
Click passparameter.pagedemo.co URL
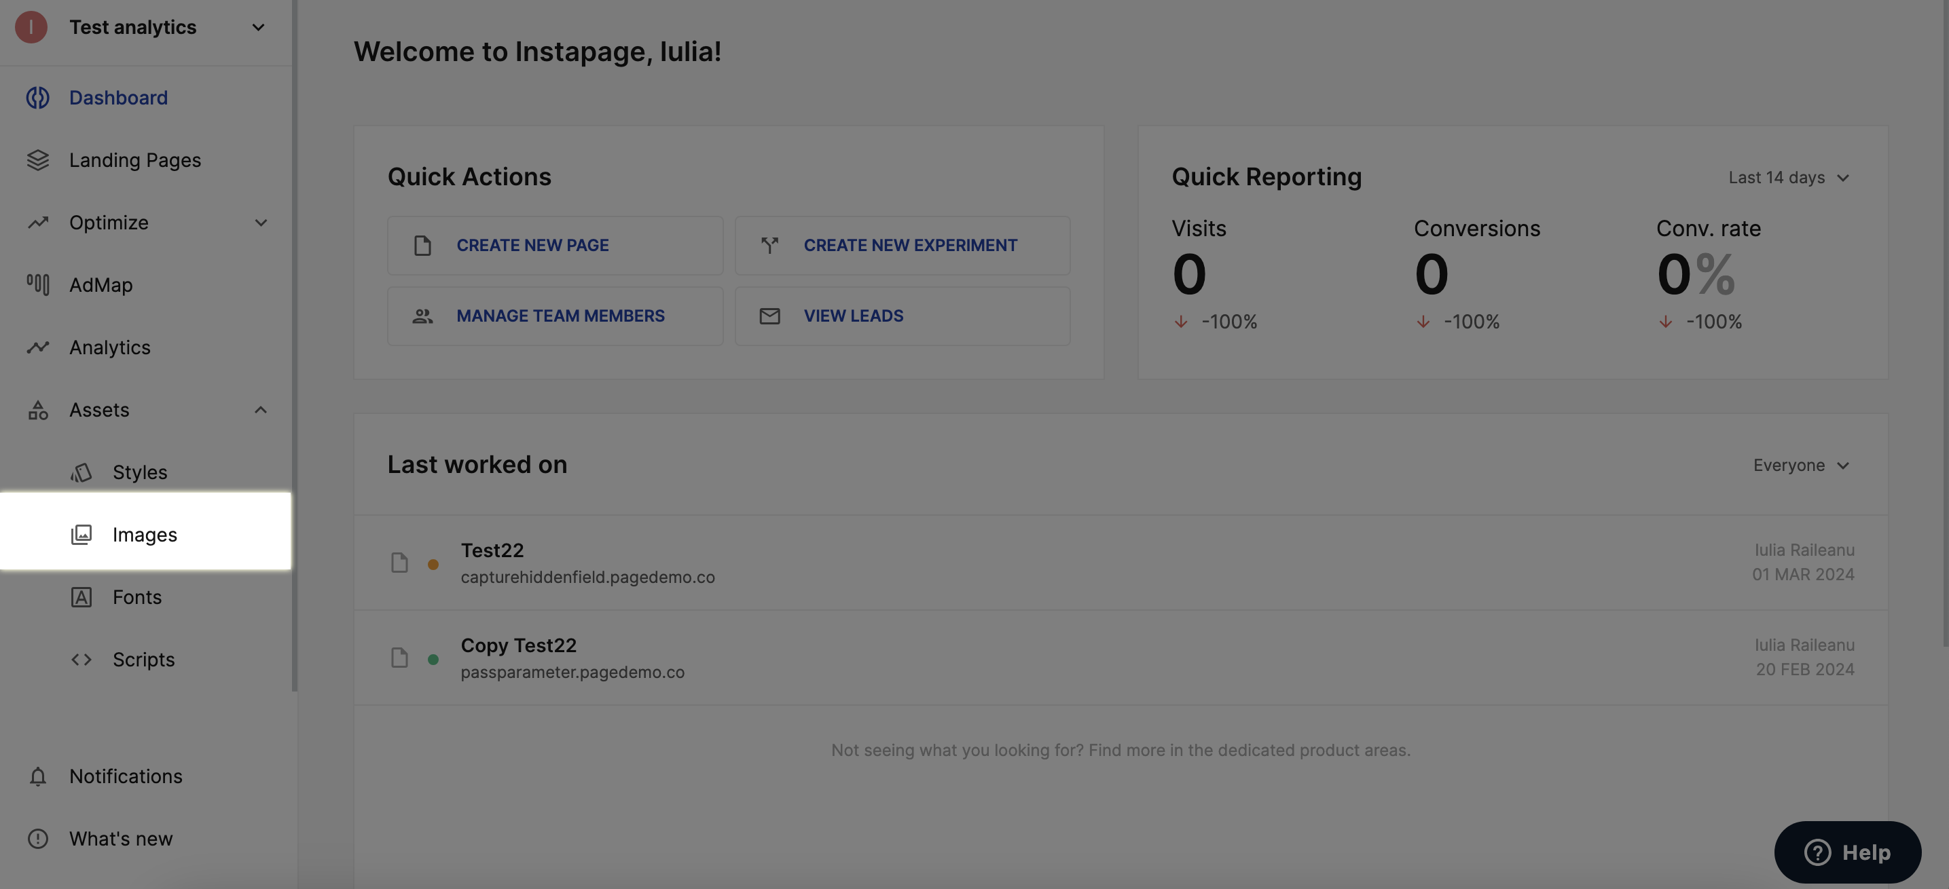(x=572, y=672)
